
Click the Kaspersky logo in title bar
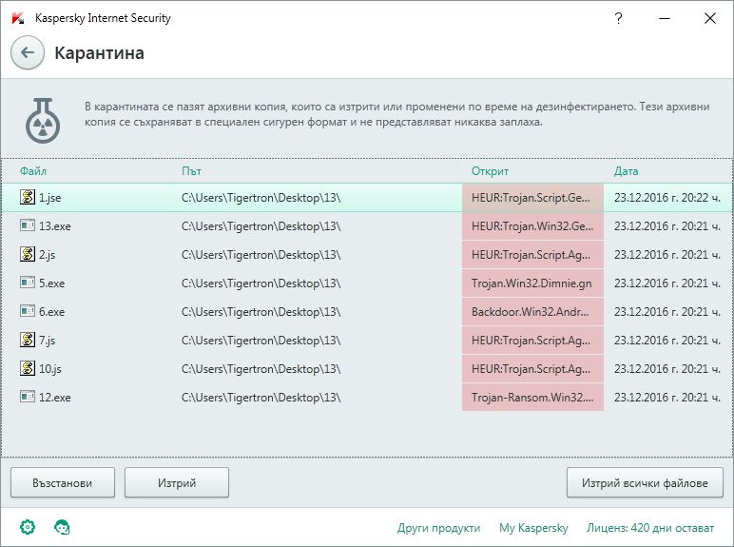point(18,18)
